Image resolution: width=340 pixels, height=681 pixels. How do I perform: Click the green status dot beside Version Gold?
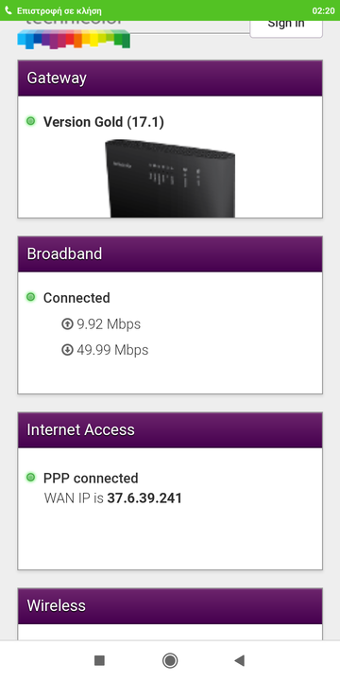coord(30,121)
